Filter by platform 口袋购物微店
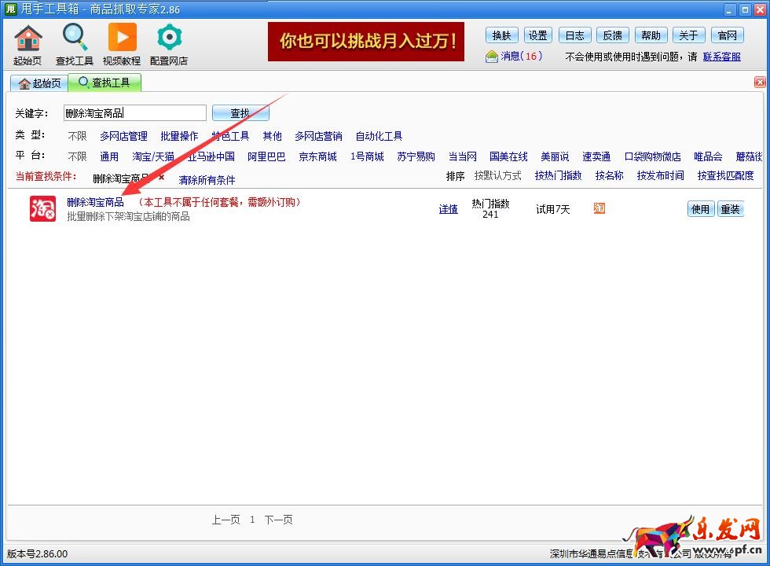Image resolution: width=770 pixels, height=566 pixels. point(653,156)
